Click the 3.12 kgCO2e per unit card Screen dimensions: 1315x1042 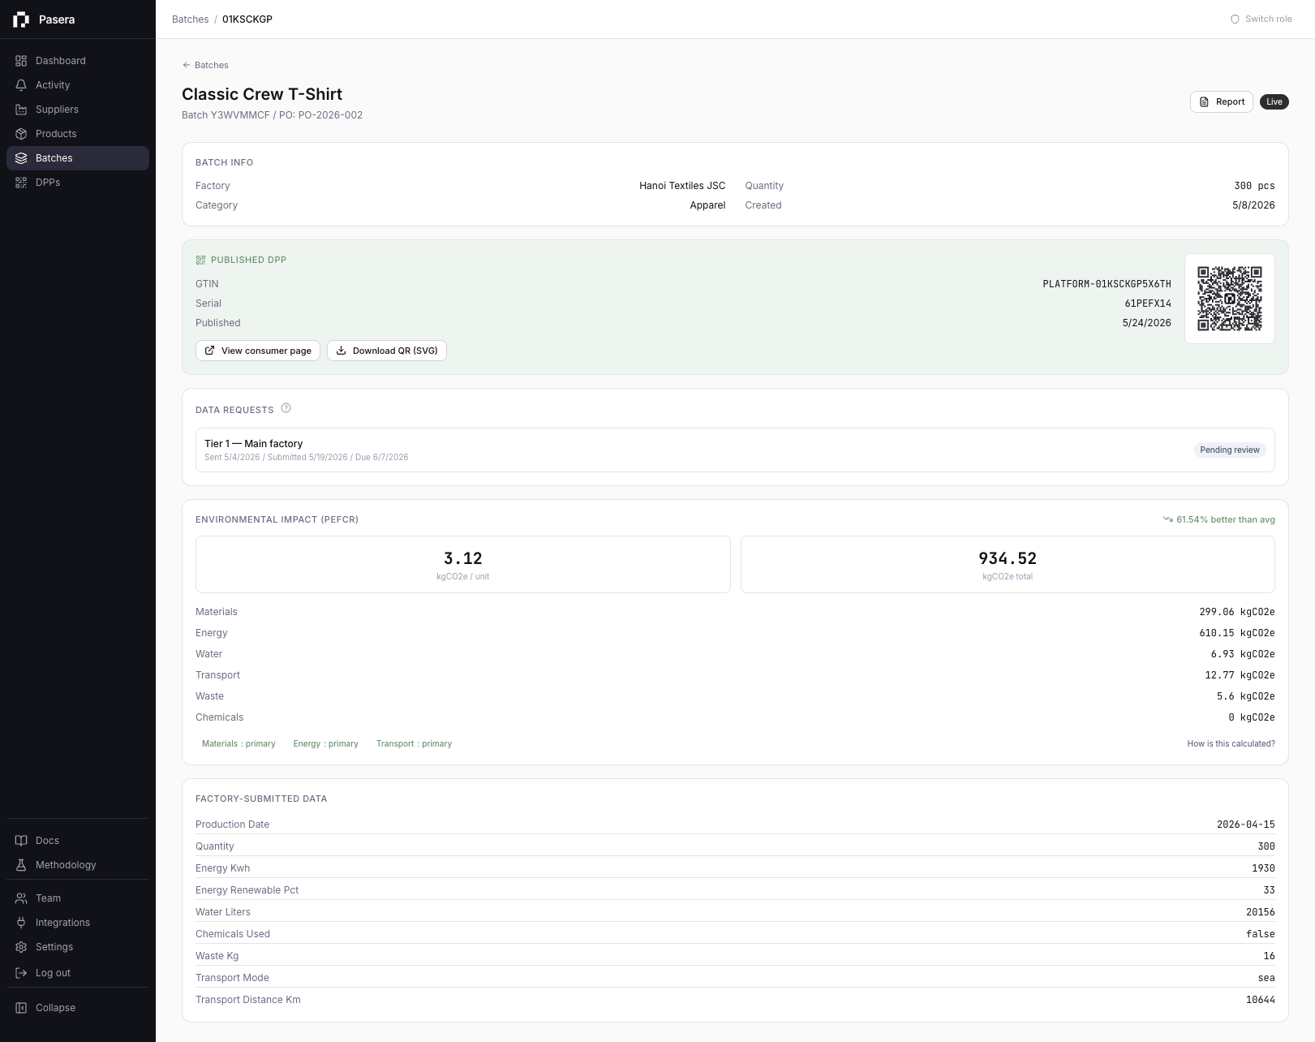(463, 565)
